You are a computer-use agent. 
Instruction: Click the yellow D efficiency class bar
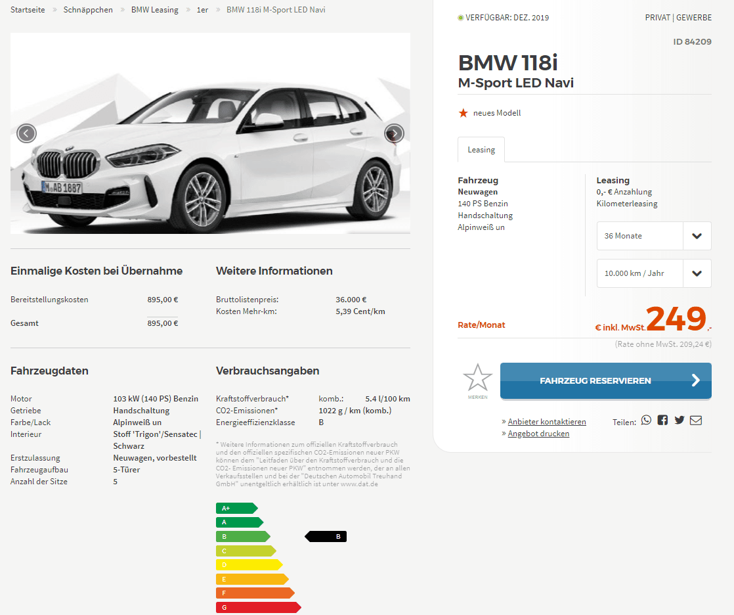pyautogui.click(x=249, y=565)
